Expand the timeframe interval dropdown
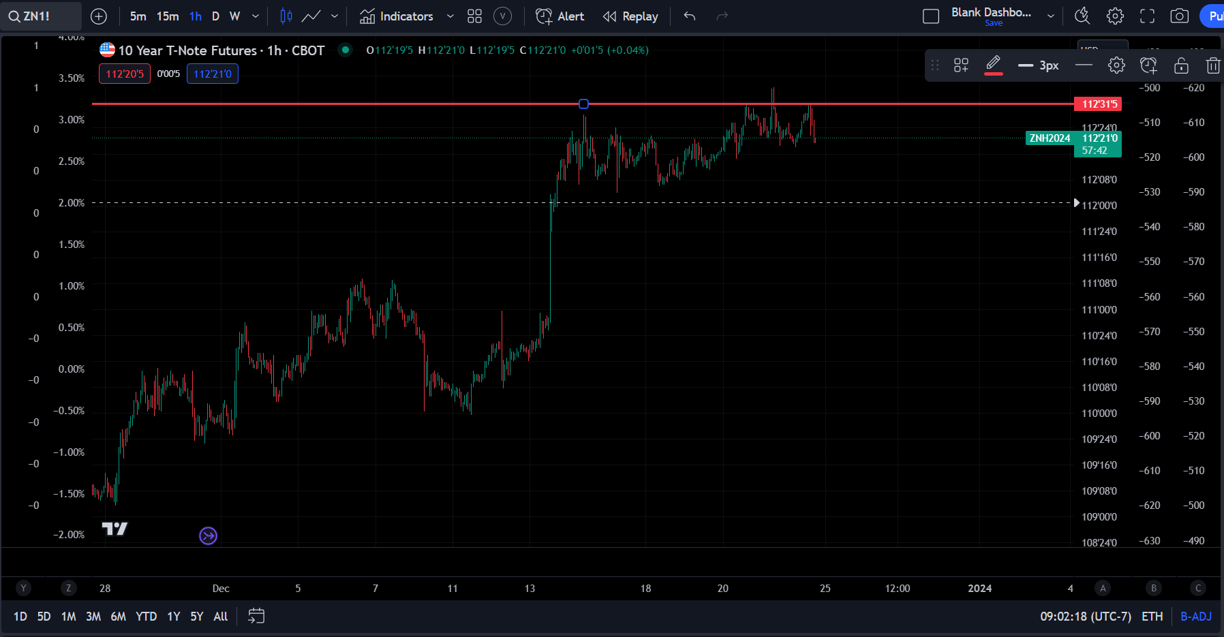The height and width of the screenshot is (637, 1224). click(256, 16)
